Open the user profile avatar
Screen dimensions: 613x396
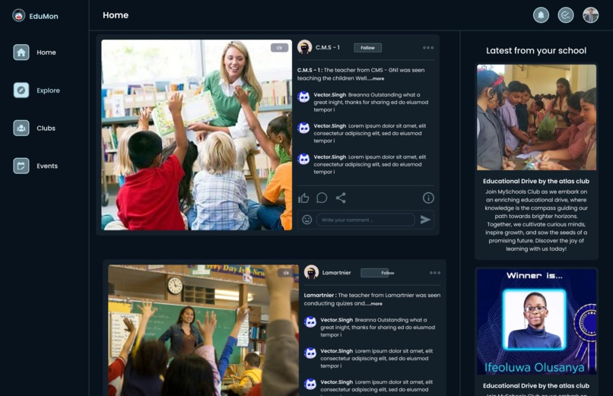point(590,15)
